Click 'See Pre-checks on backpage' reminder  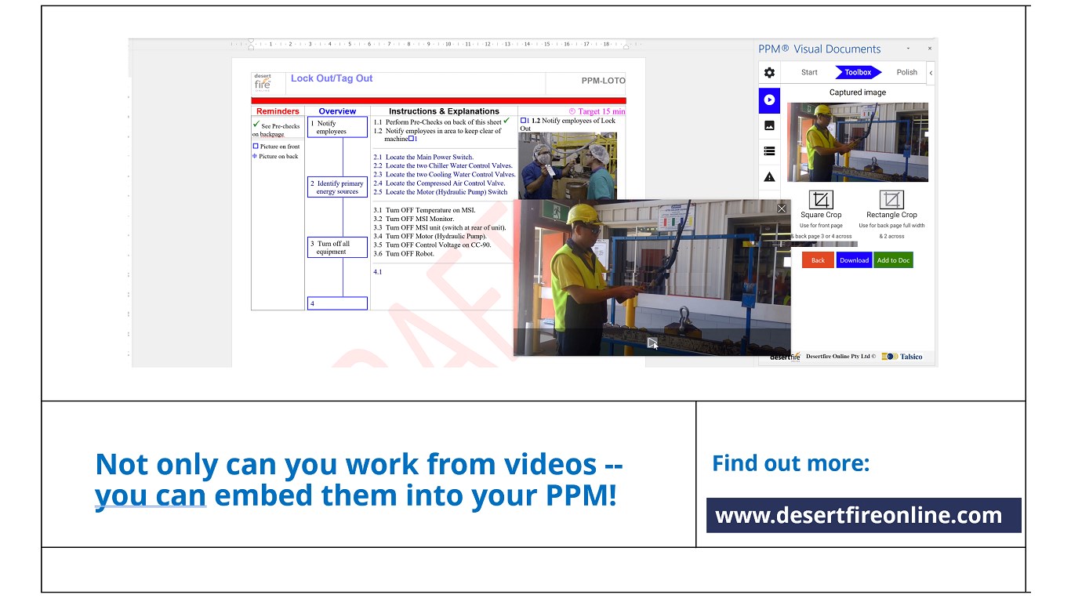pos(277,129)
